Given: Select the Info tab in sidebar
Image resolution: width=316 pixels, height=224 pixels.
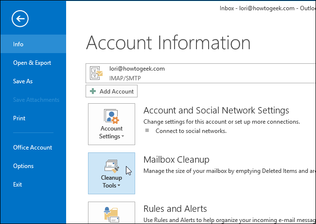Looking at the screenshot, I should [18, 44].
